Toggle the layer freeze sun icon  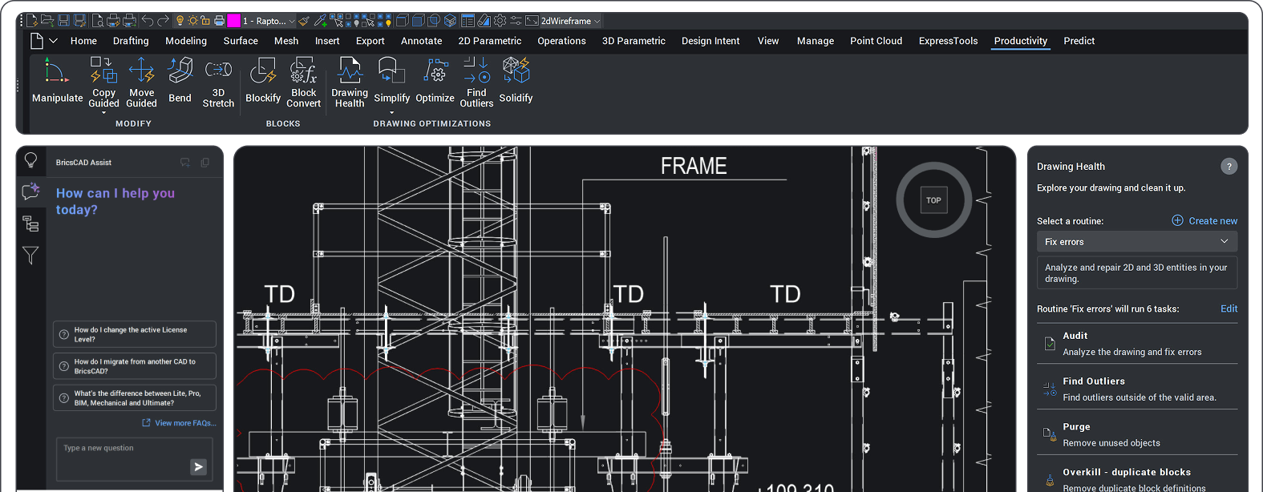coord(192,21)
